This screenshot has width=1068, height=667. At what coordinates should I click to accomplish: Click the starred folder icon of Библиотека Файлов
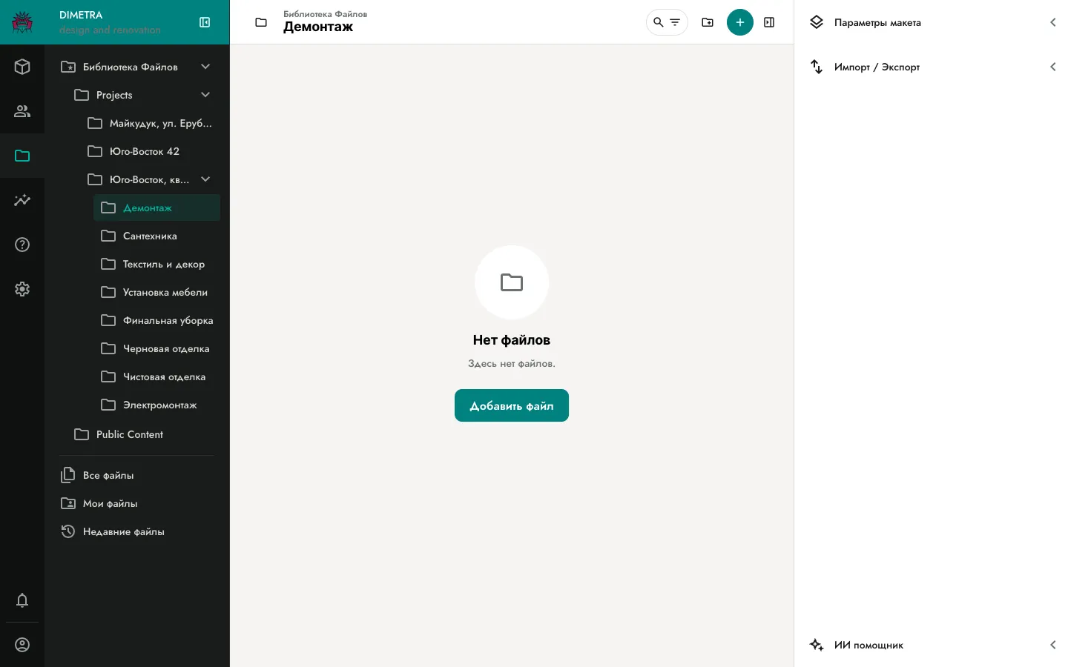[68, 67]
